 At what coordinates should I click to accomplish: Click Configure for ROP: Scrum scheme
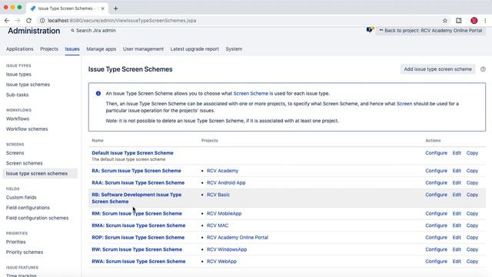coord(436,238)
